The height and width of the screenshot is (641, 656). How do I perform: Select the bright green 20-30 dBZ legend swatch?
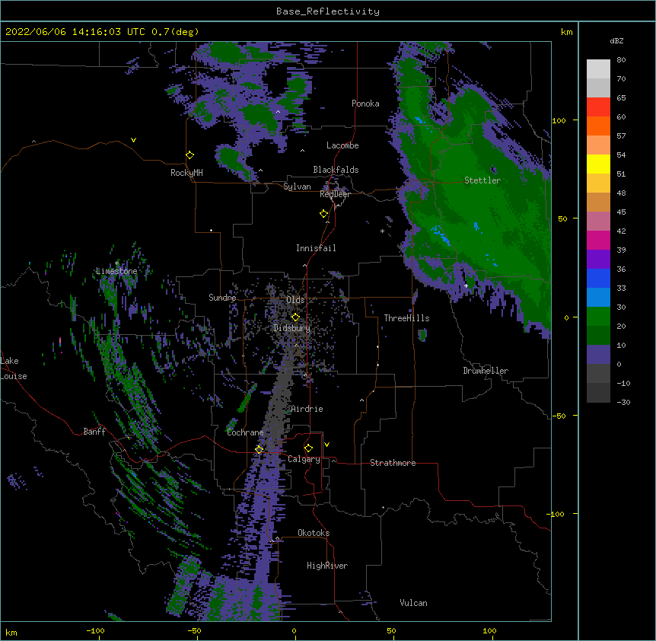click(x=598, y=317)
